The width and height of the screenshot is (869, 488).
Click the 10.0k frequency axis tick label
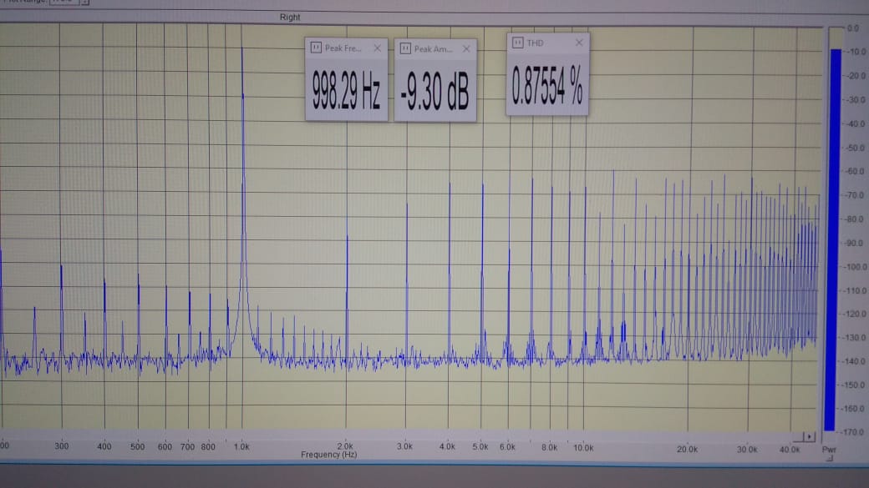(583, 448)
